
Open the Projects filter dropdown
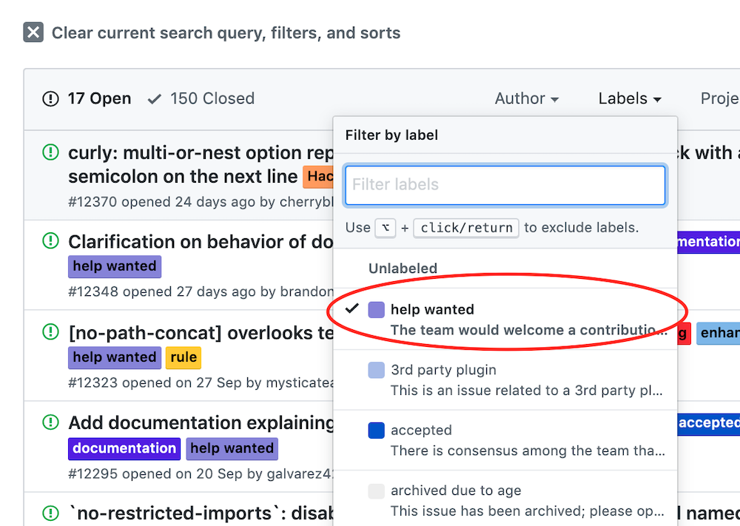720,98
